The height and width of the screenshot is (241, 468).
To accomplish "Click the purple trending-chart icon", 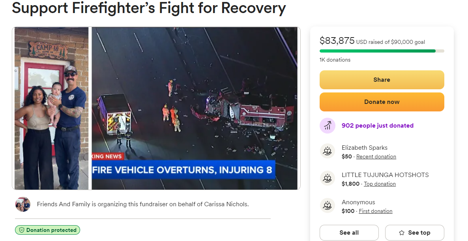I will click(x=327, y=126).
